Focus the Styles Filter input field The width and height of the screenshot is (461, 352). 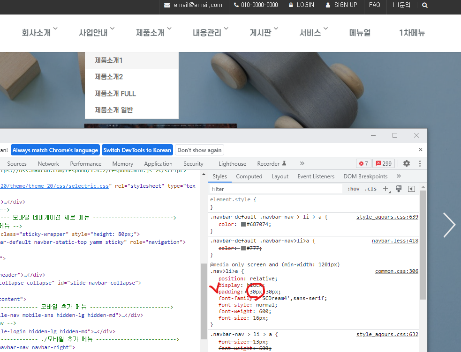pyautogui.click(x=276, y=189)
